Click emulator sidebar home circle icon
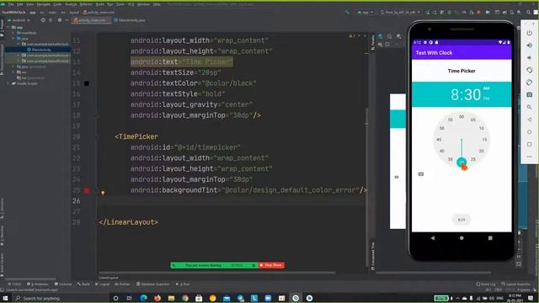The image size is (539, 303). [x=530, y=132]
